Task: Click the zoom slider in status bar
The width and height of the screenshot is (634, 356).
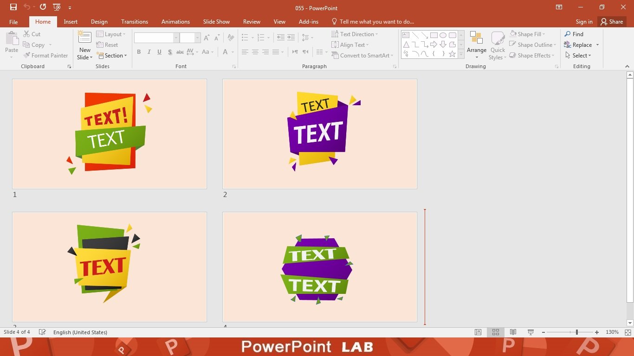Action: pos(576,332)
